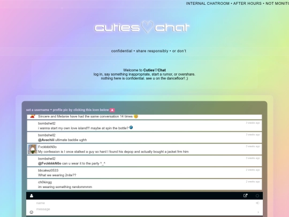Open the emoji picker smiley icon
Screen dimensions: 289x217
32,212
